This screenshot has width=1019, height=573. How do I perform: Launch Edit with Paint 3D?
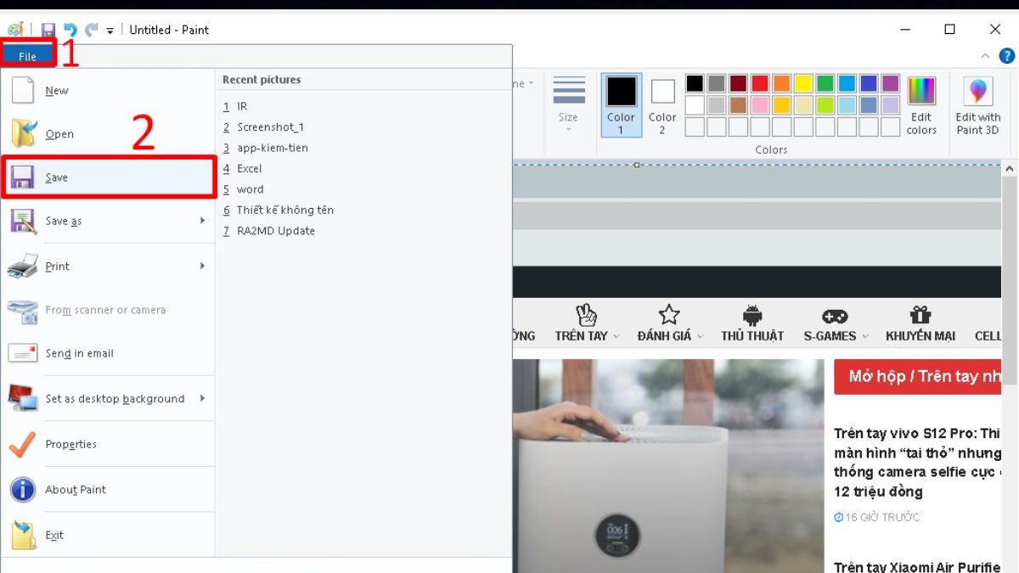tap(977, 105)
